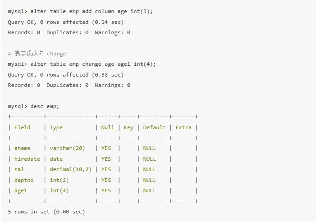Click the 'desc emp;' command line
Screen dimensions: 316x222
33,106
